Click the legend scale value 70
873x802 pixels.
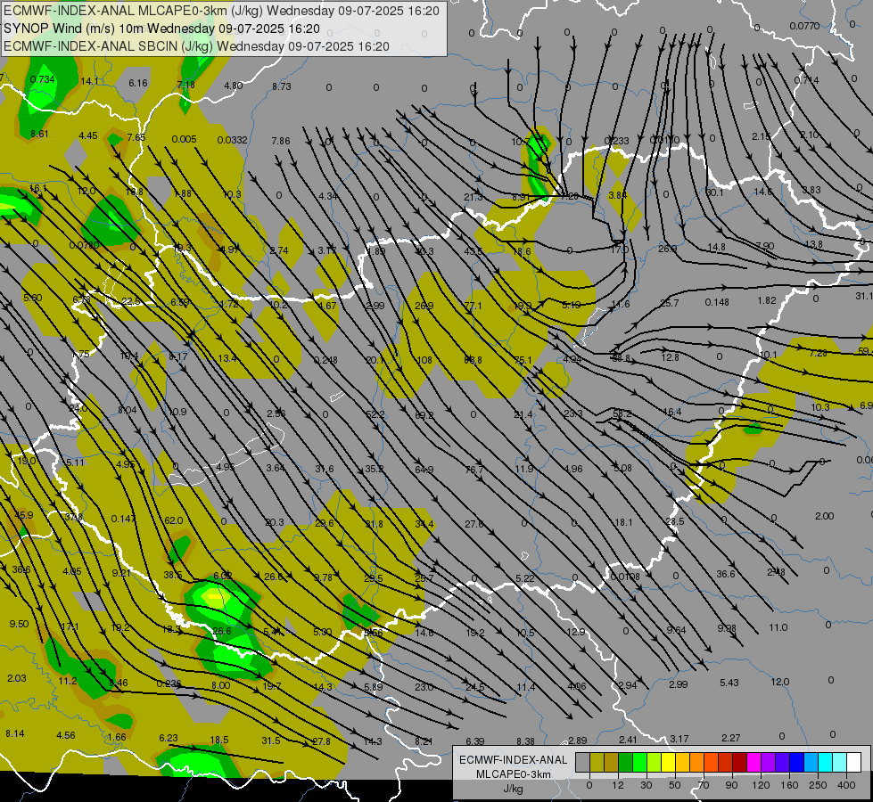(704, 785)
